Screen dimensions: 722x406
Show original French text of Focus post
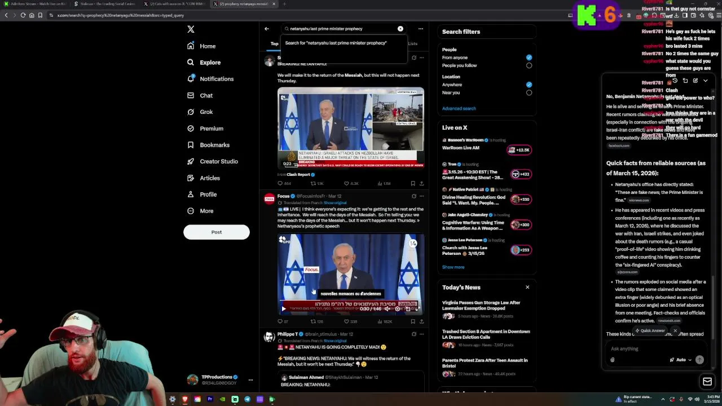point(334,203)
